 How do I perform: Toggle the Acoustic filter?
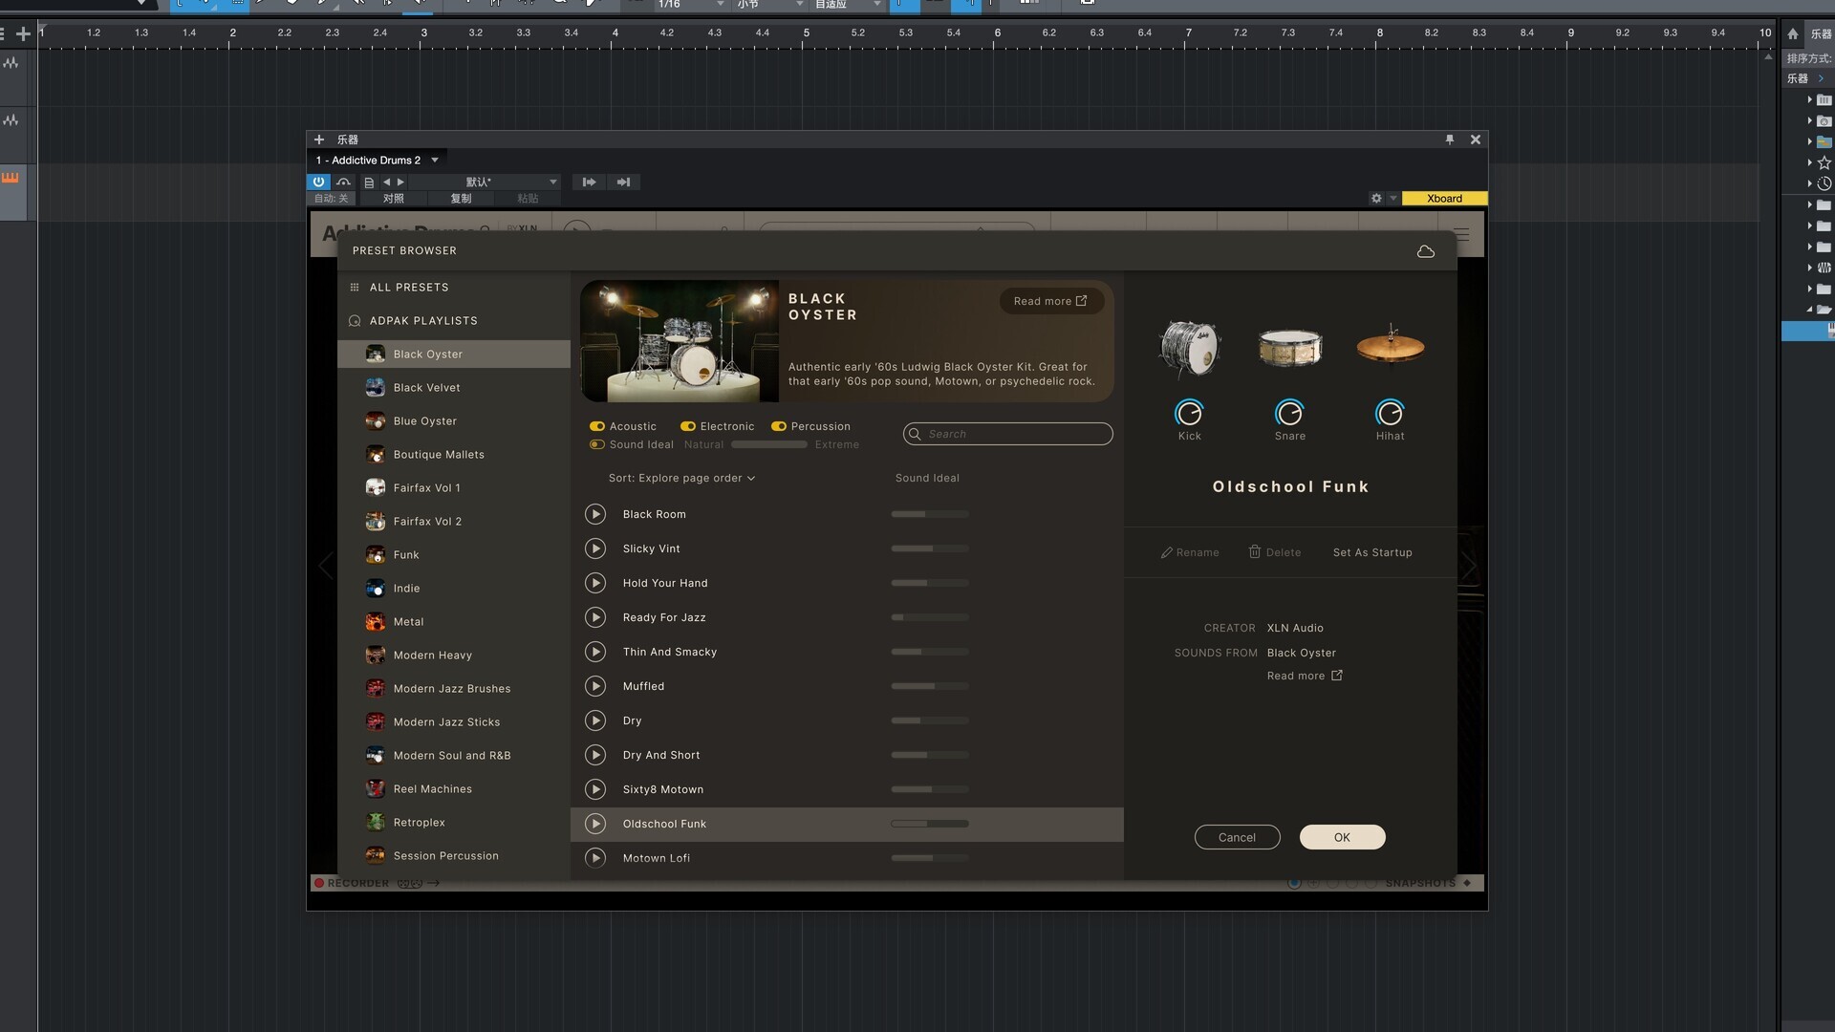coord(596,426)
